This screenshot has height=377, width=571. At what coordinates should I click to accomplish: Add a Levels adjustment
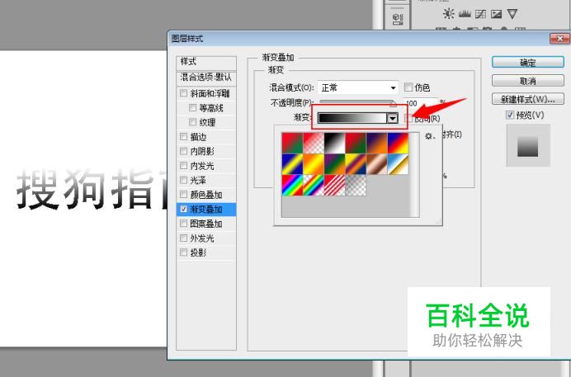pos(465,14)
